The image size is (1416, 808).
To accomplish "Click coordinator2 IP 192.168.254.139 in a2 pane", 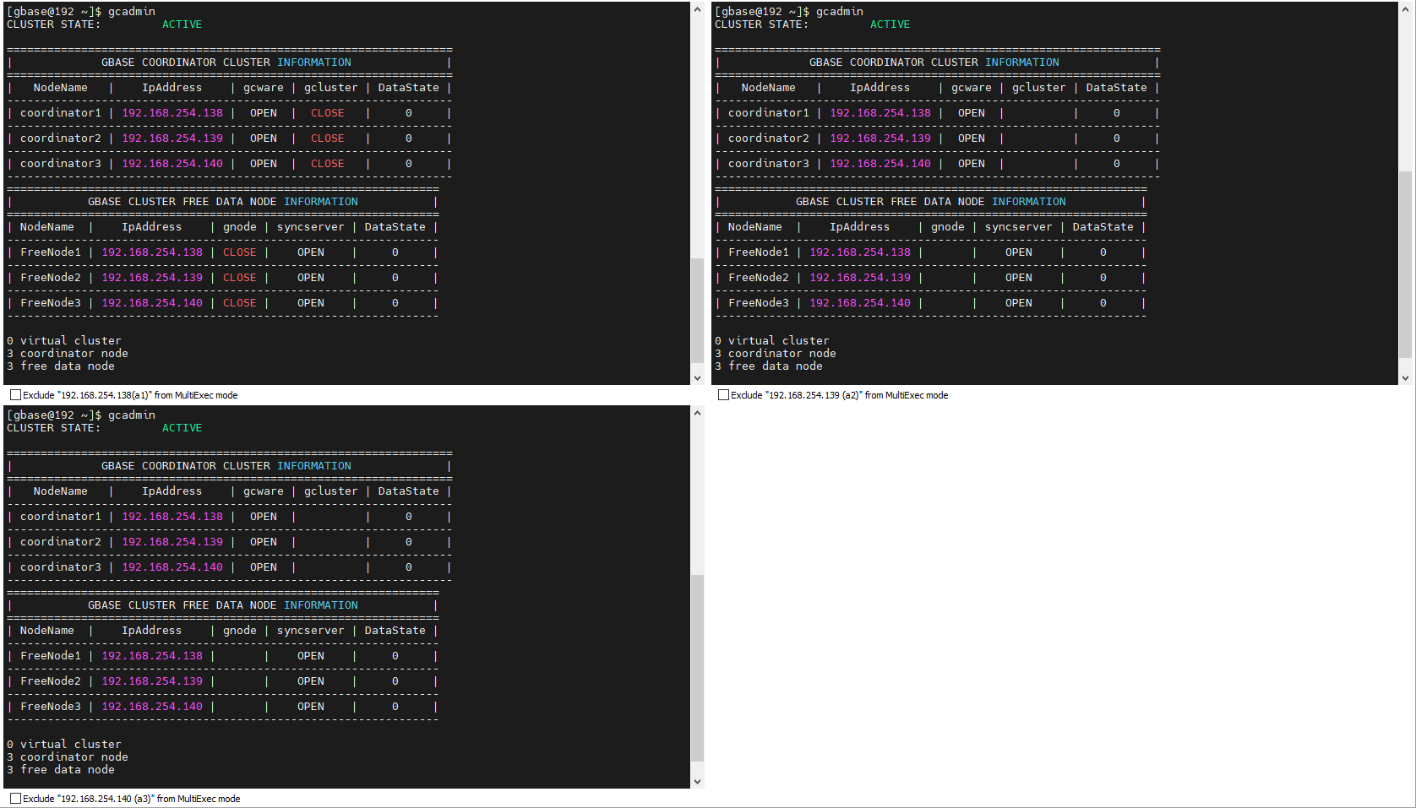I will (x=880, y=138).
